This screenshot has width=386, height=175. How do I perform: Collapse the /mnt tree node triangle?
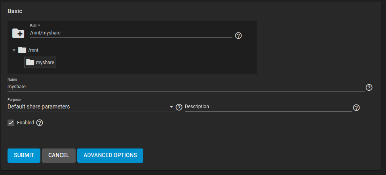[x=14, y=50]
